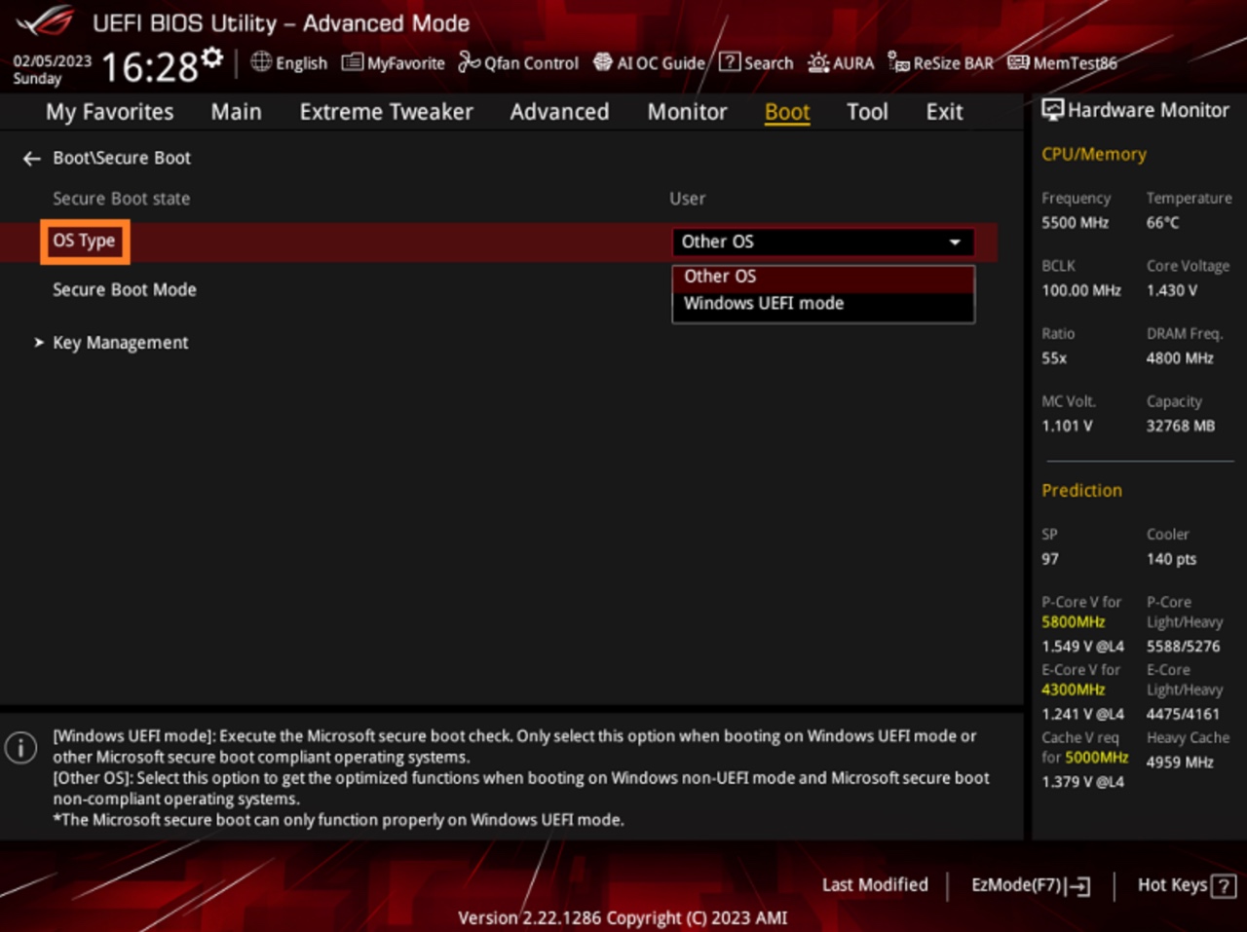
Task: Open the AURA lighting icon
Action: pos(818,62)
